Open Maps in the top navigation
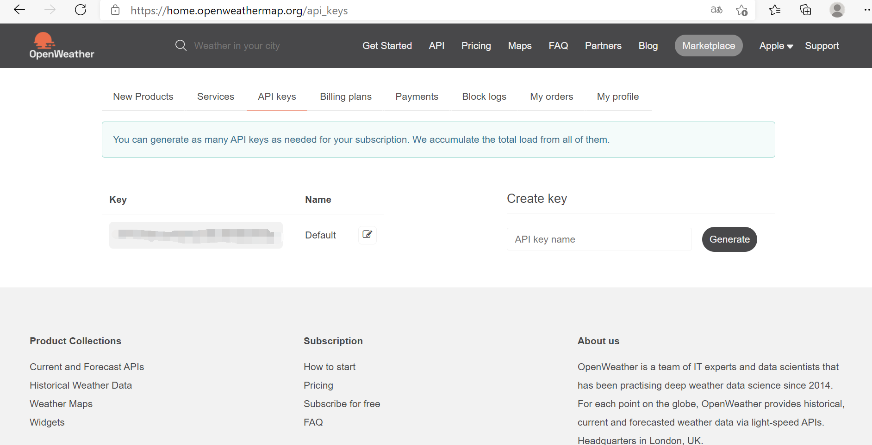 click(x=520, y=46)
